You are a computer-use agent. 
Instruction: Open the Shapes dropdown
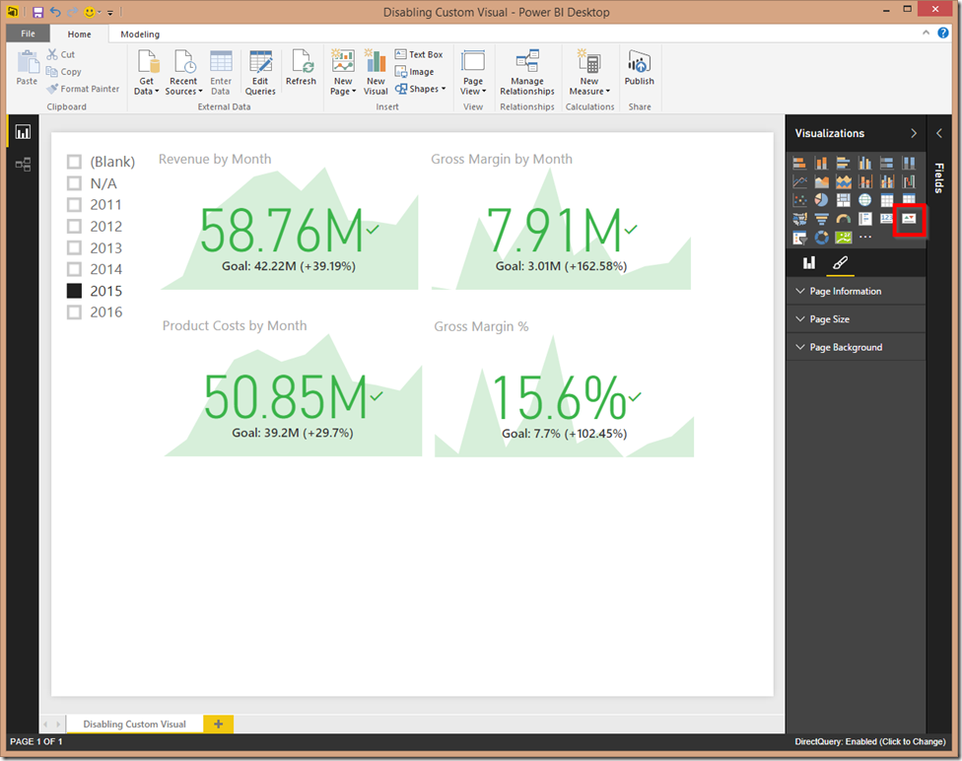pos(420,89)
